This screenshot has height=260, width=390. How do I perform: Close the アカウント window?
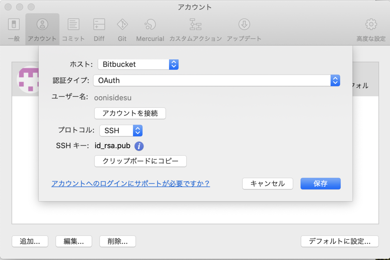8,6
